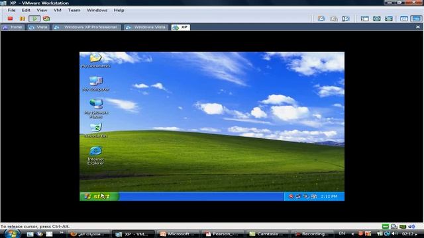Screen dimensions: 424x238
Task: Click the Quick Switch toolbar icon
Action: click(x=377, y=19)
